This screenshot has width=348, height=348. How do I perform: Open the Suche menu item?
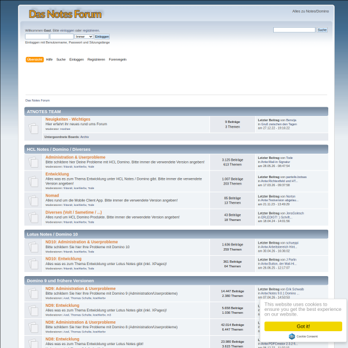click(x=61, y=60)
